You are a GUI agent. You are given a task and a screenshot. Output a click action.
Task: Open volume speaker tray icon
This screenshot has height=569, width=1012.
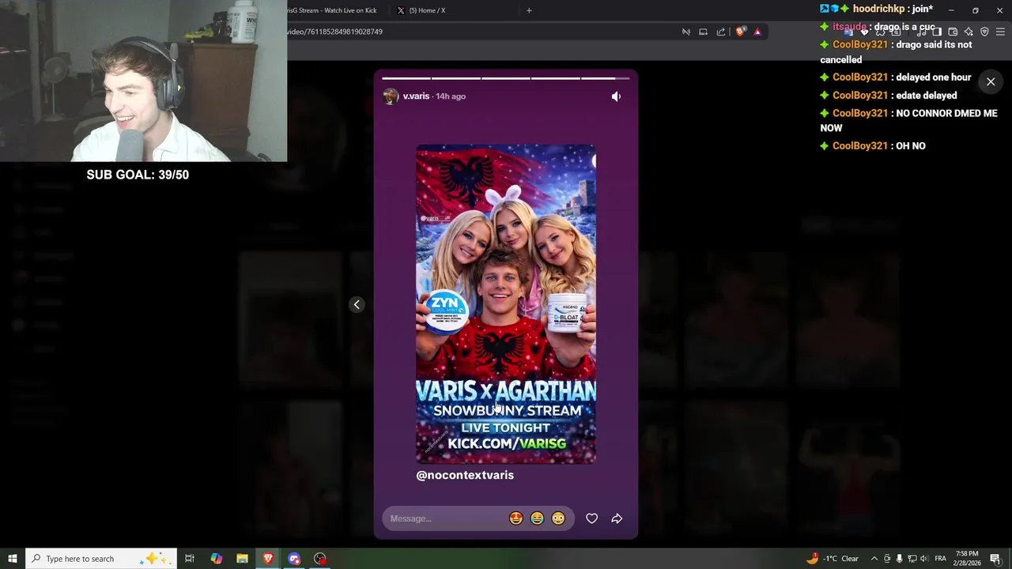(924, 559)
